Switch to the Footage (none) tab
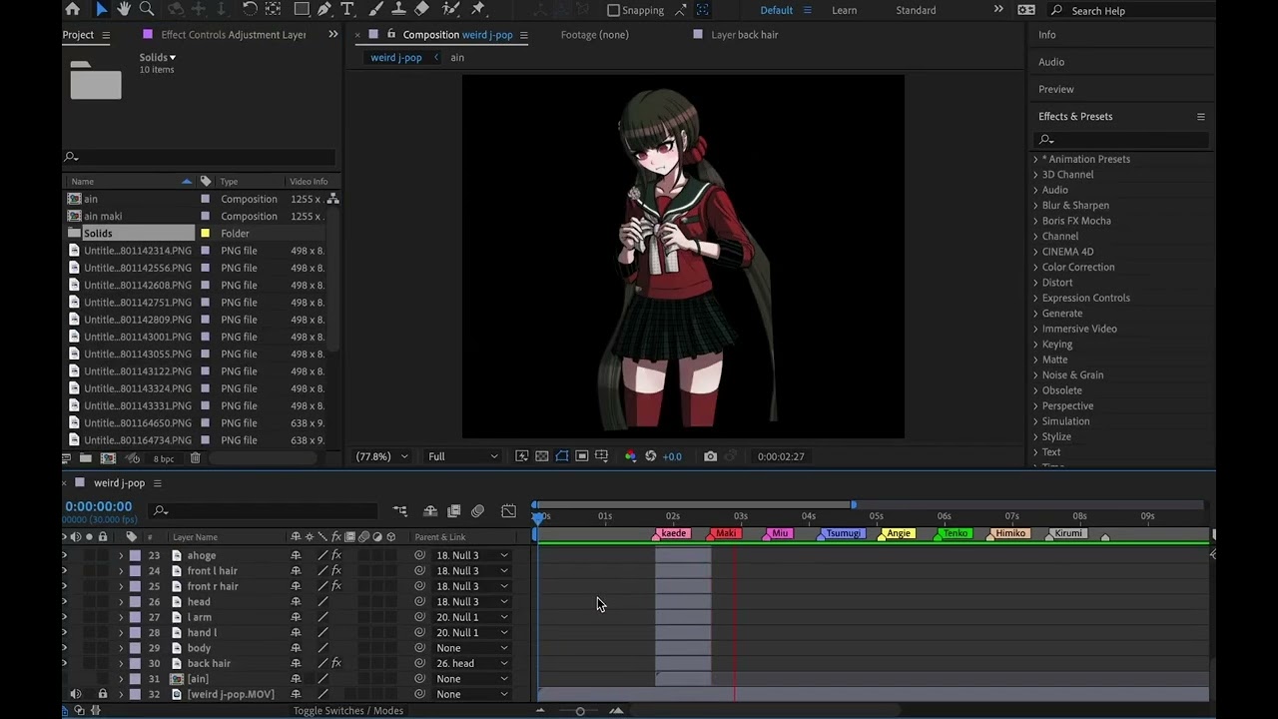This screenshot has width=1278, height=719. click(594, 35)
